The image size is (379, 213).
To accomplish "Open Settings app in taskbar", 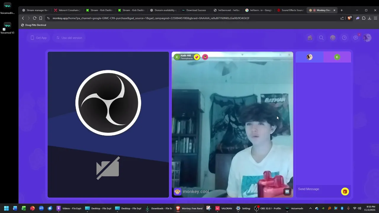I will [243, 208].
